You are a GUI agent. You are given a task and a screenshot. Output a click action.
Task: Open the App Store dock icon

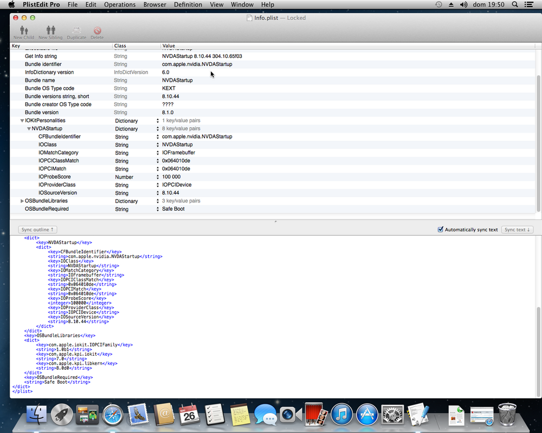click(367, 415)
